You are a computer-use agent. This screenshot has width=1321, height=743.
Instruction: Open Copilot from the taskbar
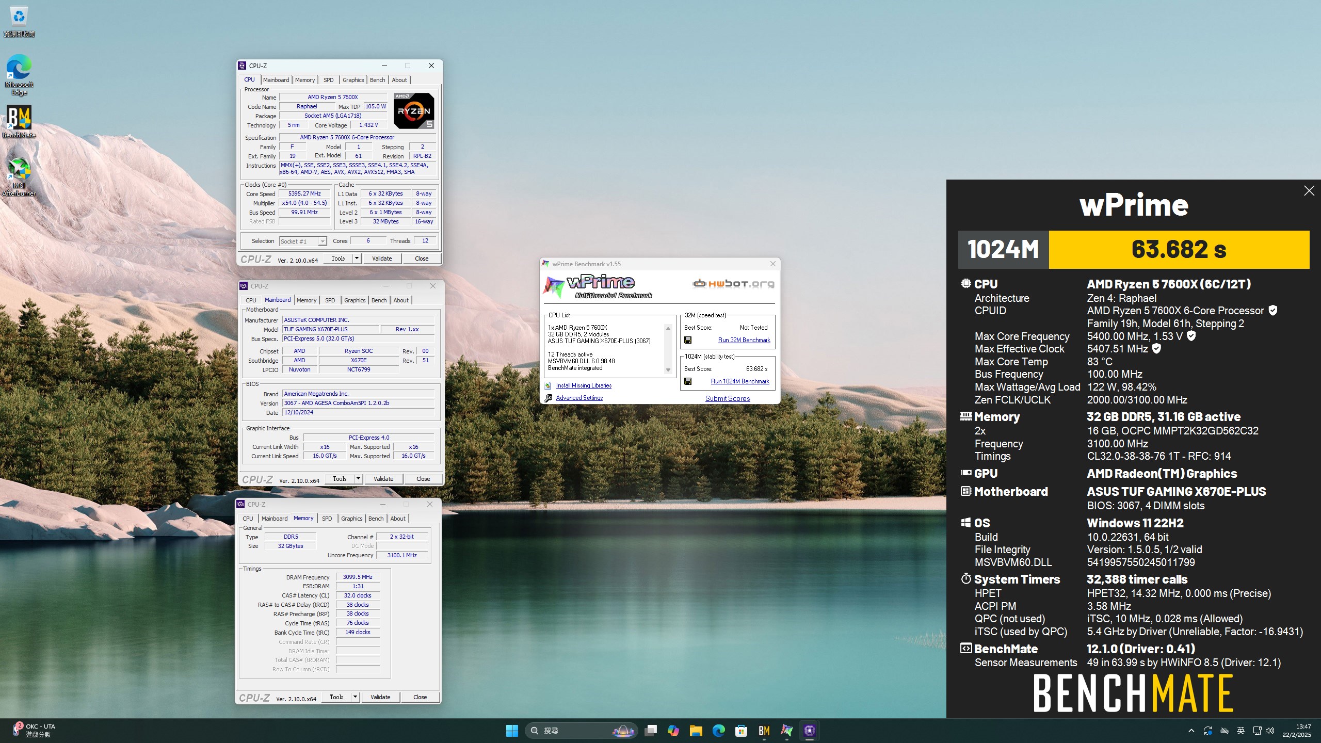click(673, 730)
